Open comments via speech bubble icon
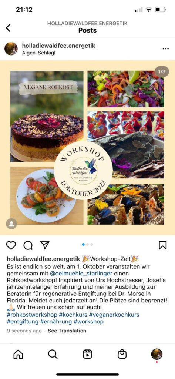The width and height of the screenshot is (175, 379). point(28,245)
